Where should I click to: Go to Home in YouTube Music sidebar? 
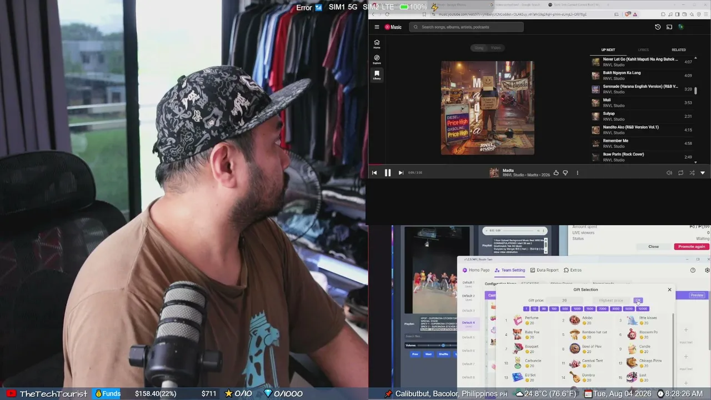pyautogui.click(x=377, y=44)
